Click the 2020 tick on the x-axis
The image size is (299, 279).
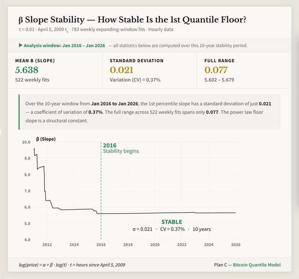coord(155,244)
